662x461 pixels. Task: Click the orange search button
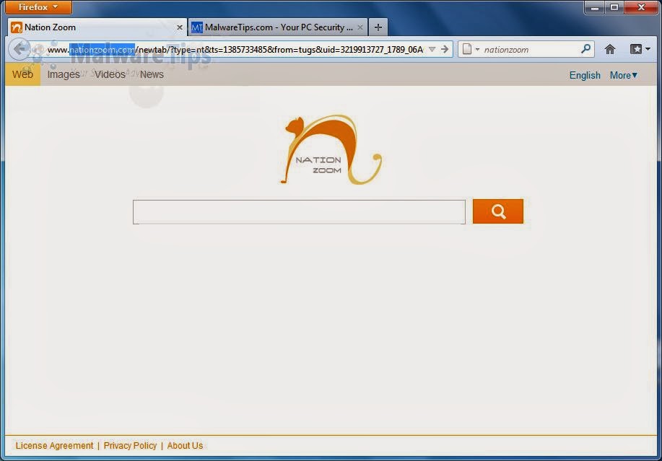[498, 211]
